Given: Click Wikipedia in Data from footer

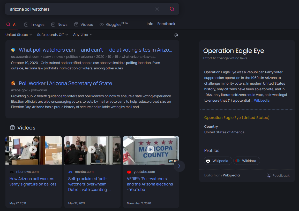Looking at the screenshot, I should click(x=231, y=175).
